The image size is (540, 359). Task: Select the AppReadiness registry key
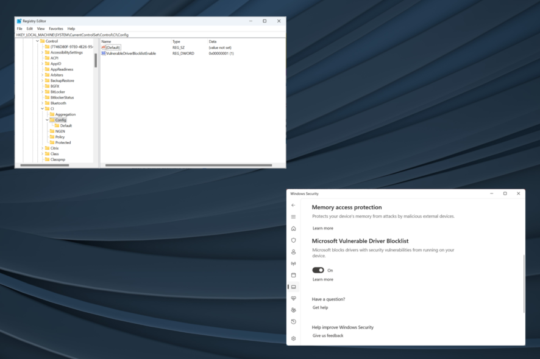[x=62, y=69]
